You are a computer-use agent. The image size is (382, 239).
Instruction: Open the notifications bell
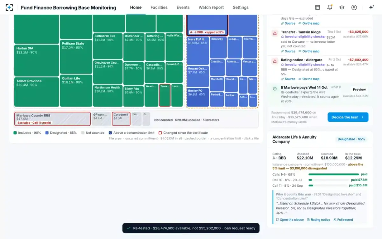pyautogui.click(x=329, y=7)
